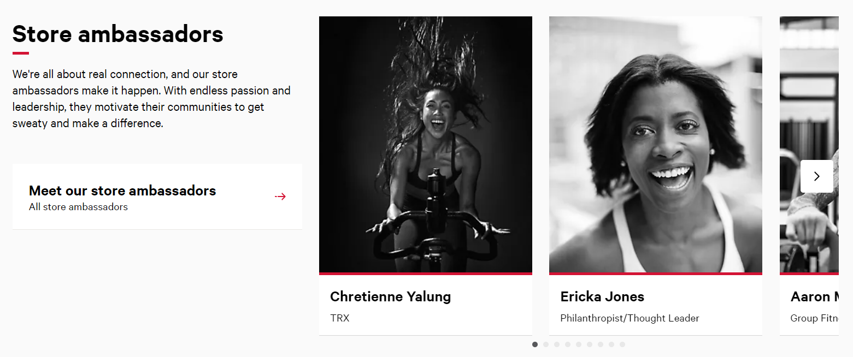Click the next carousel arrow button
The width and height of the screenshot is (853, 357).
pyautogui.click(x=816, y=176)
